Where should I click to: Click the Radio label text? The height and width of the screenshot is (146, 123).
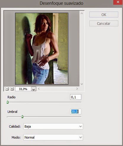click(x=12, y=97)
